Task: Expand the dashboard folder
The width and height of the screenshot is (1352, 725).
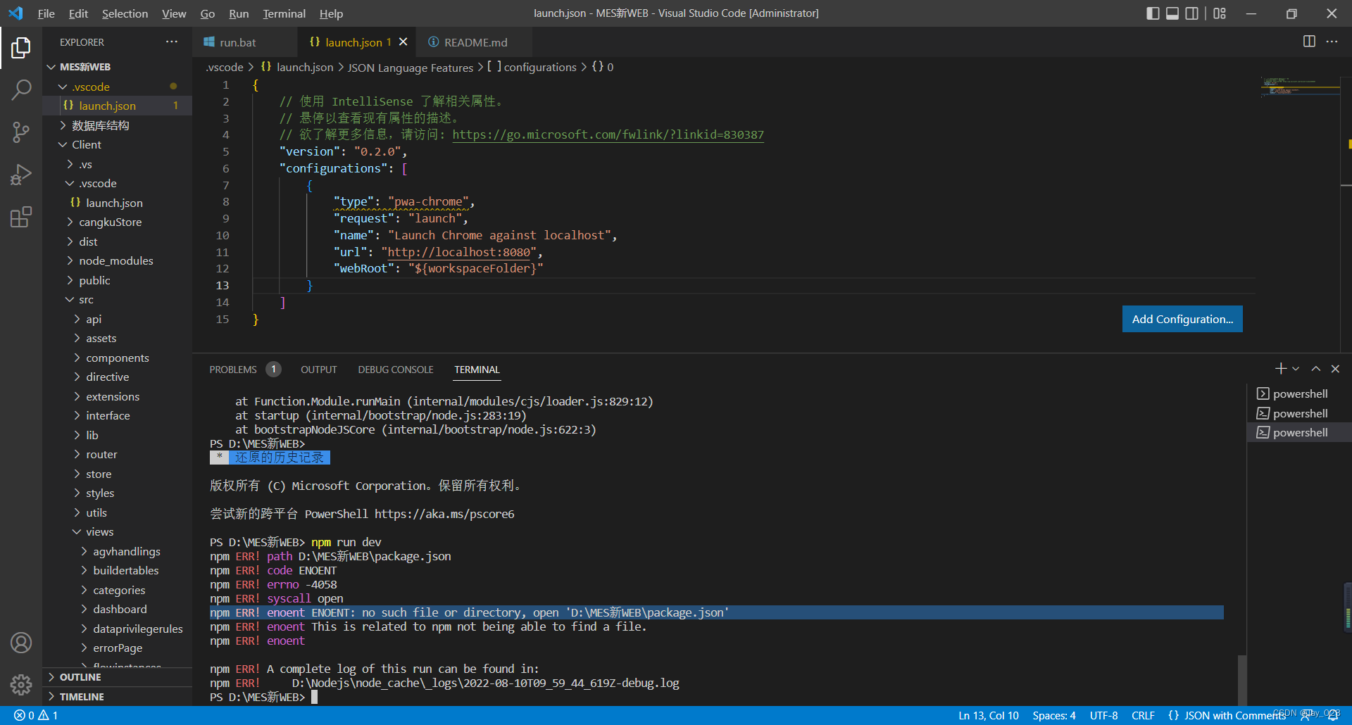Action: point(117,609)
